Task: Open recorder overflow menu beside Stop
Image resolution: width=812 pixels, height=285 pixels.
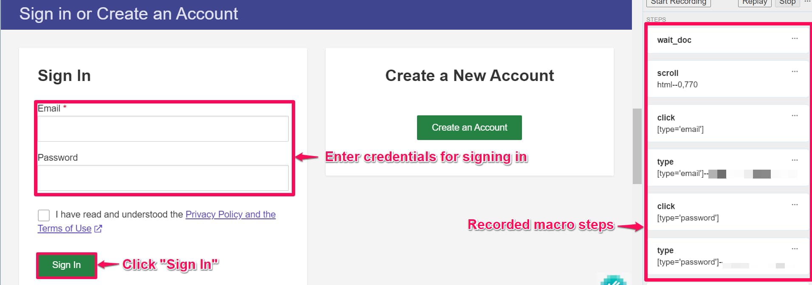Action: (807, 2)
